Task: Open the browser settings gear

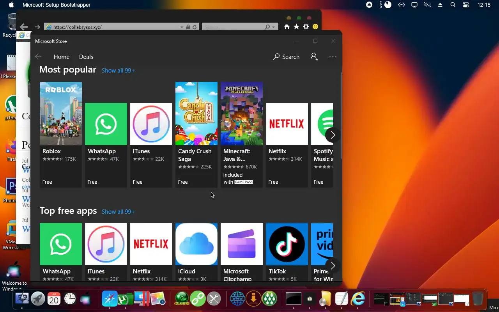Action: [x=306, y=27]
